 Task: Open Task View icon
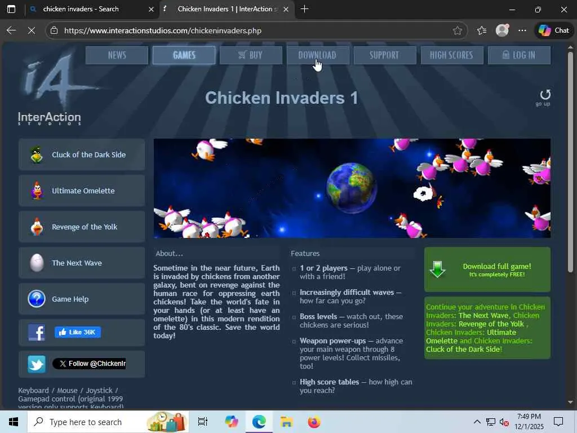[203, 422]
